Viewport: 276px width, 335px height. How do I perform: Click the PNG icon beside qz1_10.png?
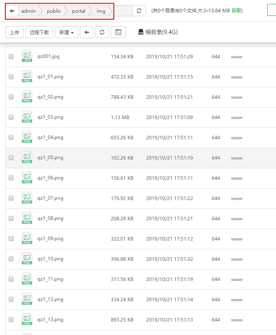pos(27,259)
